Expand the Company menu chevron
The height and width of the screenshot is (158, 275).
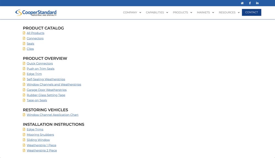(140, 13)
